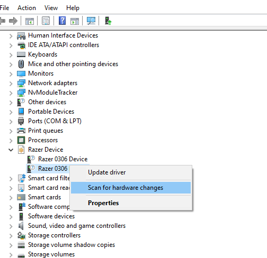This screenshot has width=267, height=258.
Task: Select Properties in the context menu
Action: (x=131, y=203)
